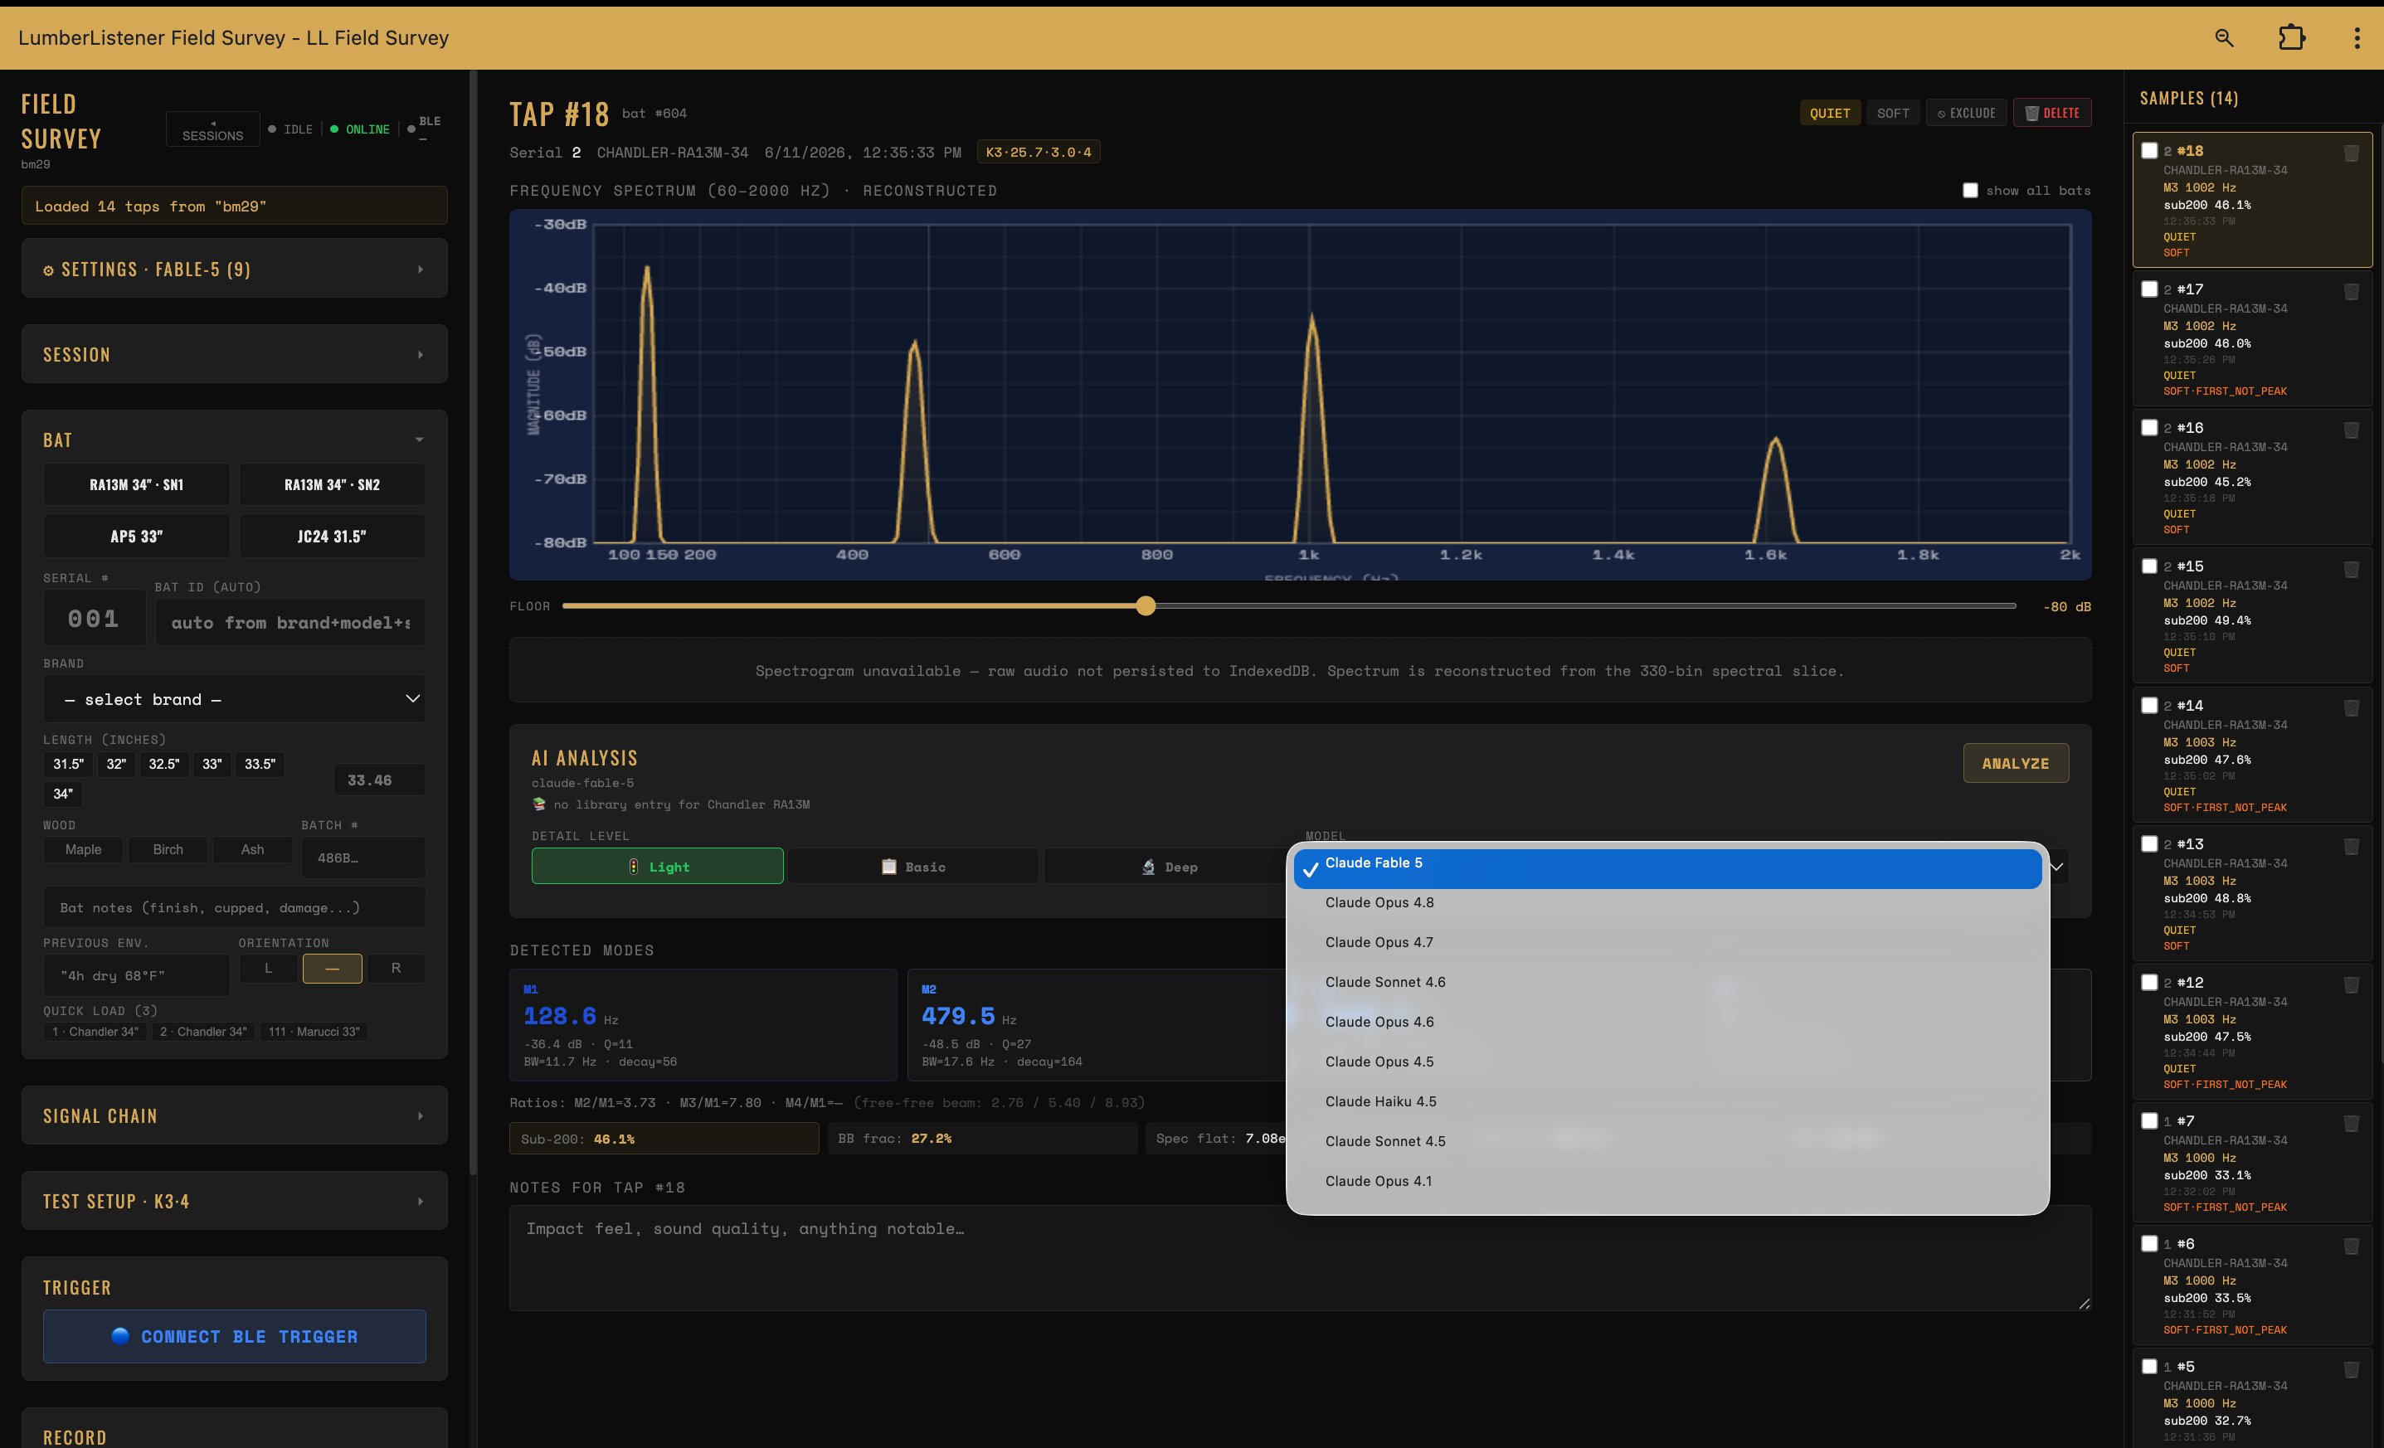Set orientation to L
Viewport: 2384px width, 1448px height.
pos(268,968)
